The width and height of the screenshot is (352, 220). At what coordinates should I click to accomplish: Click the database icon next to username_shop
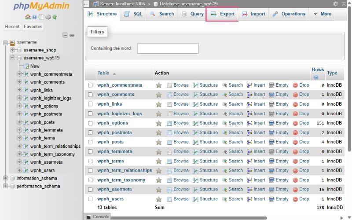pyautogui.click(x=19, y=50)
